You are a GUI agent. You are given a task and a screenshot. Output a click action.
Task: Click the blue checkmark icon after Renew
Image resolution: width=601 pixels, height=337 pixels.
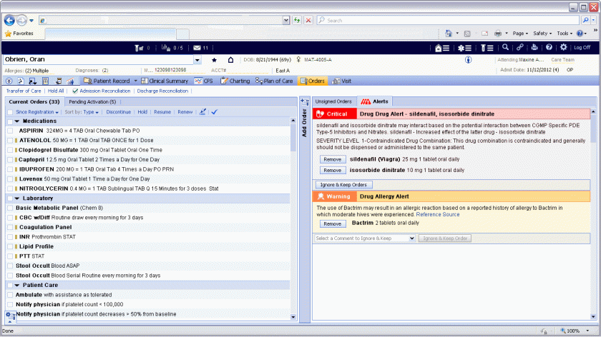(x=214, y=112)
